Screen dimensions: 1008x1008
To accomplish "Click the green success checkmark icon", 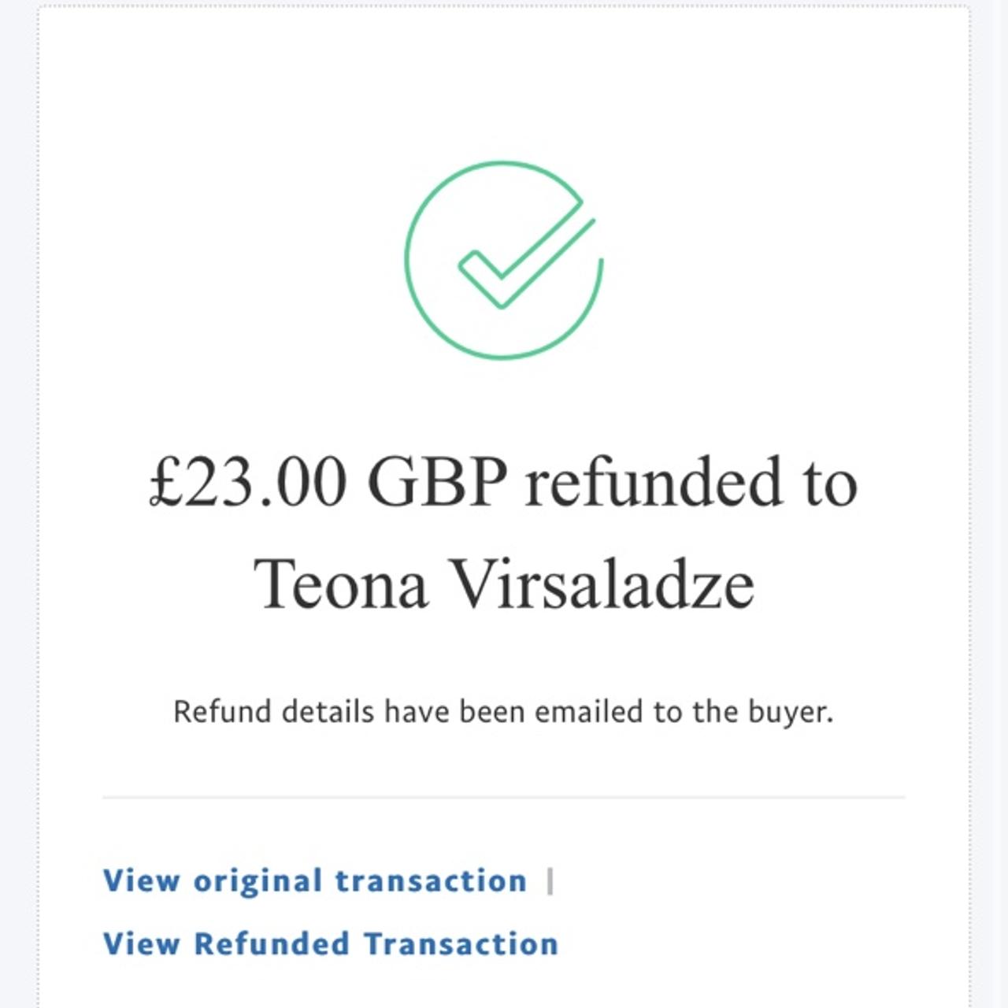I will 504,260.
